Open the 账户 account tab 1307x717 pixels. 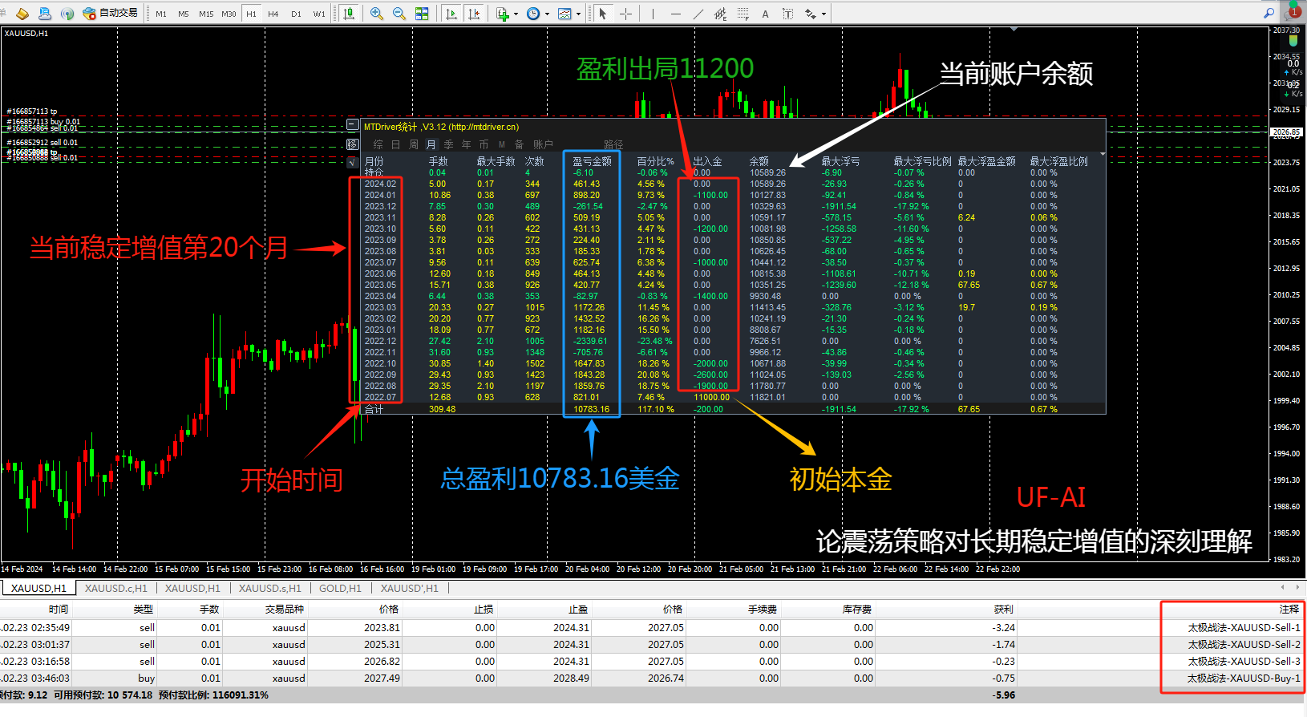click(x=544, y=144)
